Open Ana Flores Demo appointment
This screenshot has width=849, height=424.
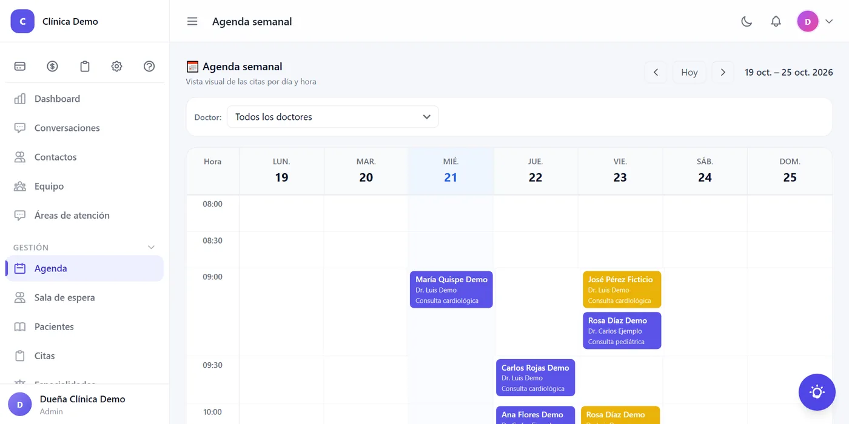click(535, 415)
